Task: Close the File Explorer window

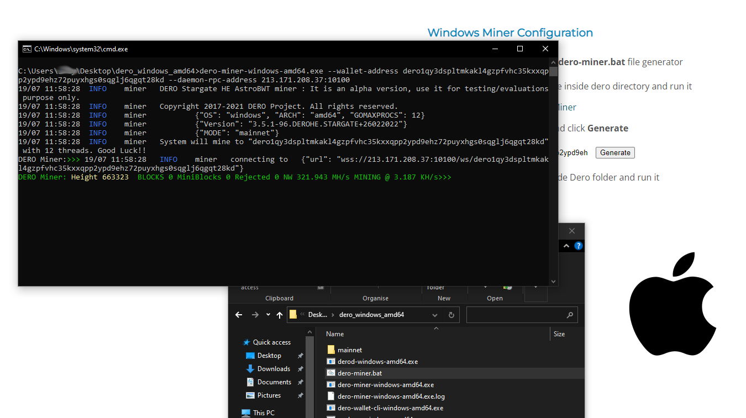Action: [x=572, y=231]
